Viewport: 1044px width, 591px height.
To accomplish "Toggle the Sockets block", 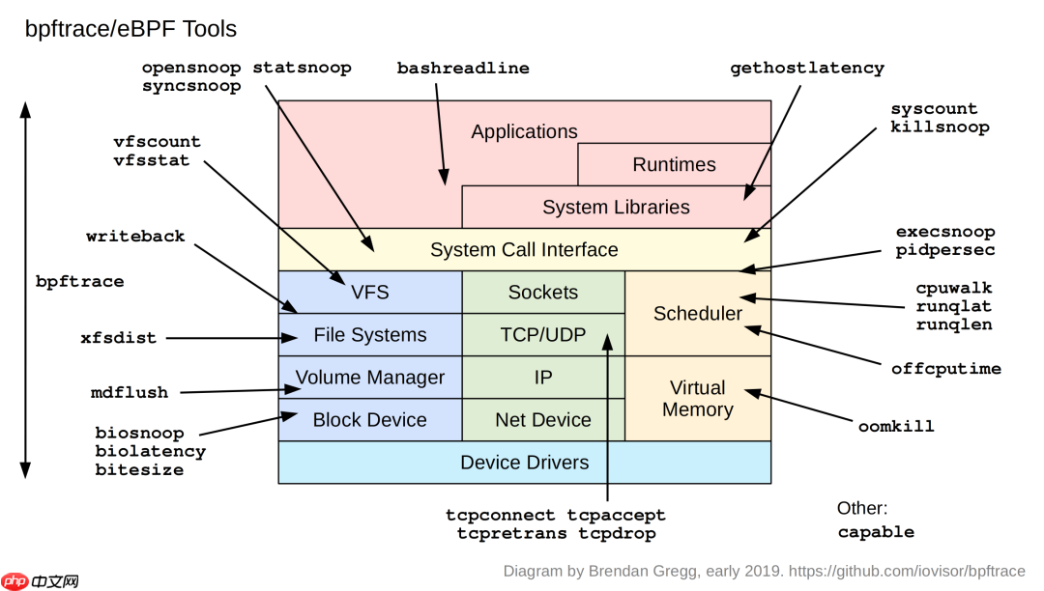I will pos(543,292).
